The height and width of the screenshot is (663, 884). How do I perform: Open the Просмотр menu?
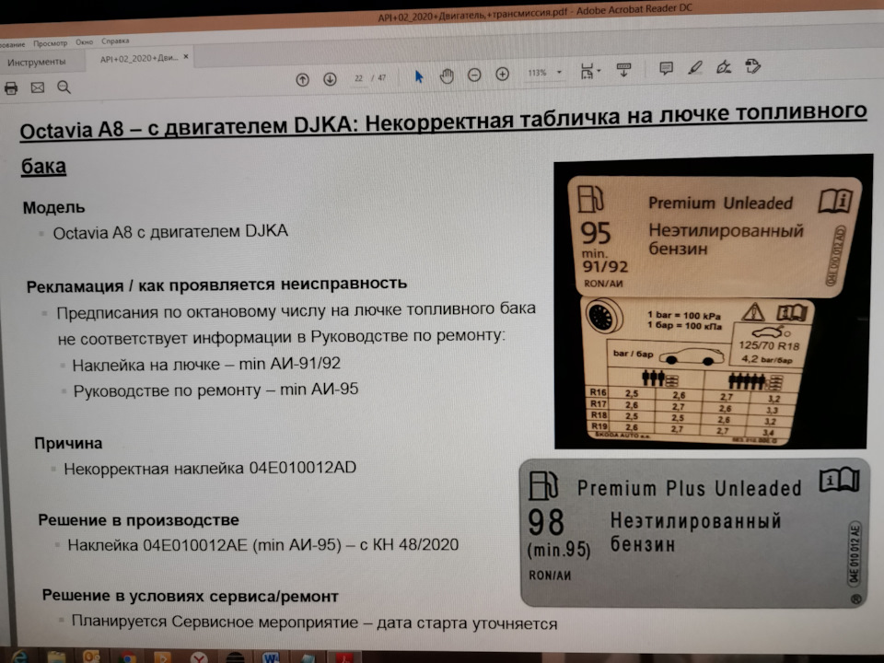pos(50,43)
